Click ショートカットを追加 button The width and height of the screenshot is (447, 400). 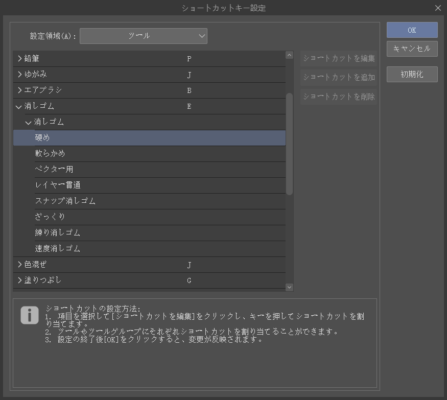(x=339, y=77)
